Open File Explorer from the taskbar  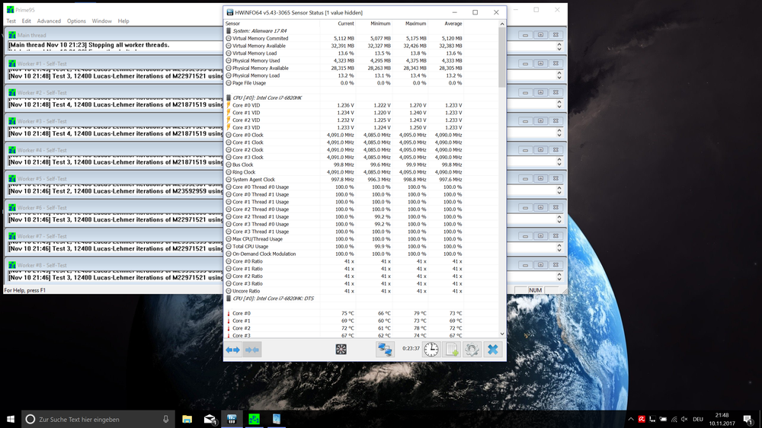[187, 420]
